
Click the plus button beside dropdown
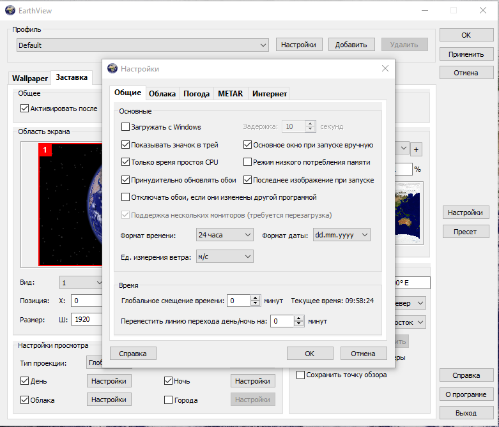click(416, 149)
